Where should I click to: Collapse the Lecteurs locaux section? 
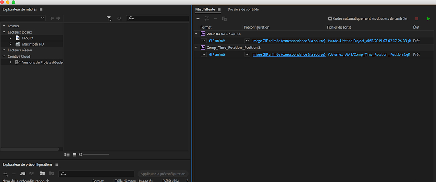(x=4, y=32)
